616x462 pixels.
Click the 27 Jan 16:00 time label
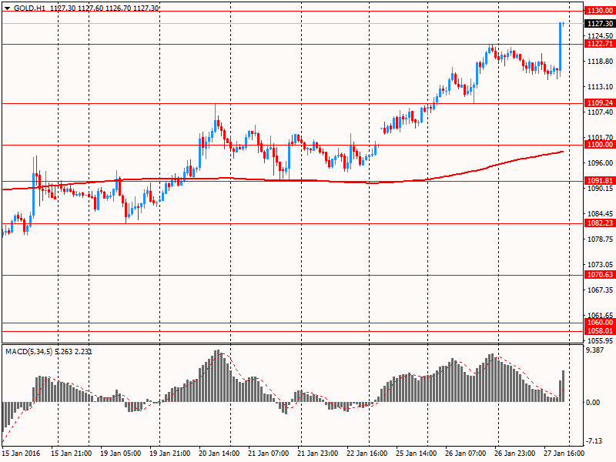[x=565, y=454]
